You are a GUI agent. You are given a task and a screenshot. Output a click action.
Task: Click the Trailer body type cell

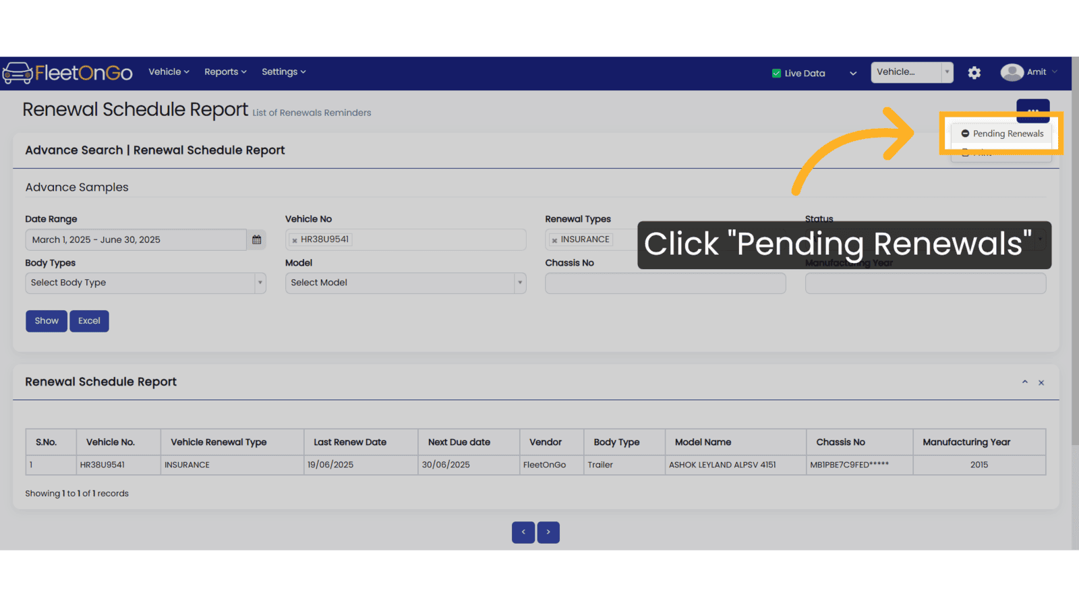624,465
